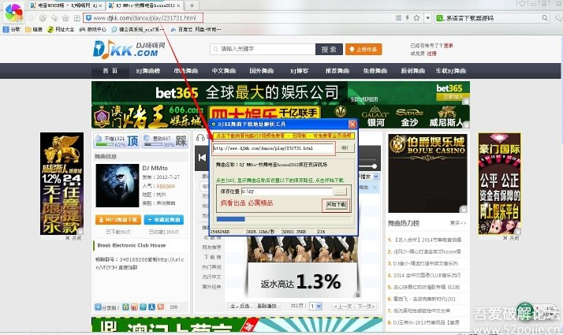Click the 上一页 previous page button

tap(342, 307)
